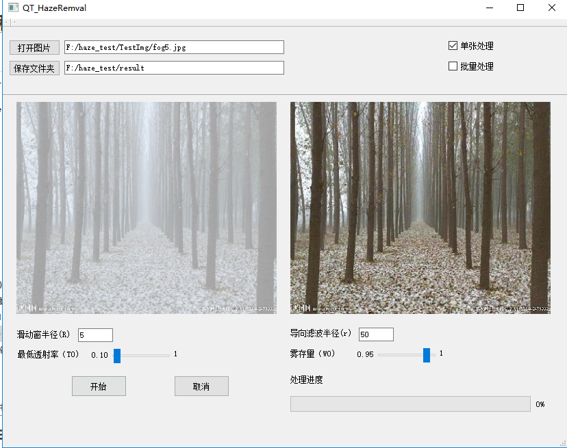
Task: Click the 雾存量 (W0) slider handle
Action: (x=427, y=354)
